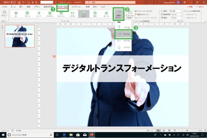Select the slide 1 thumbnail
The image size is (207, 138).
[20, 36]
